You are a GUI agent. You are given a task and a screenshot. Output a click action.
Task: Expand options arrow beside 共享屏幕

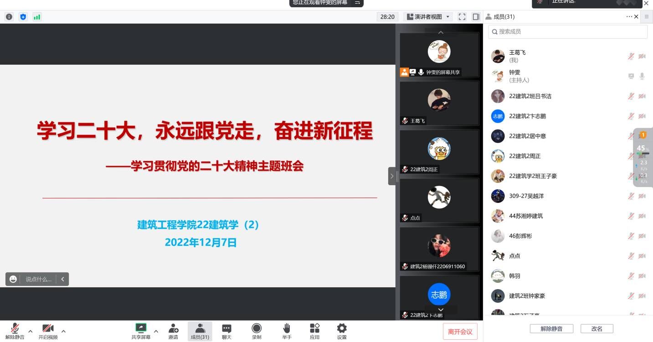point(156,331)
